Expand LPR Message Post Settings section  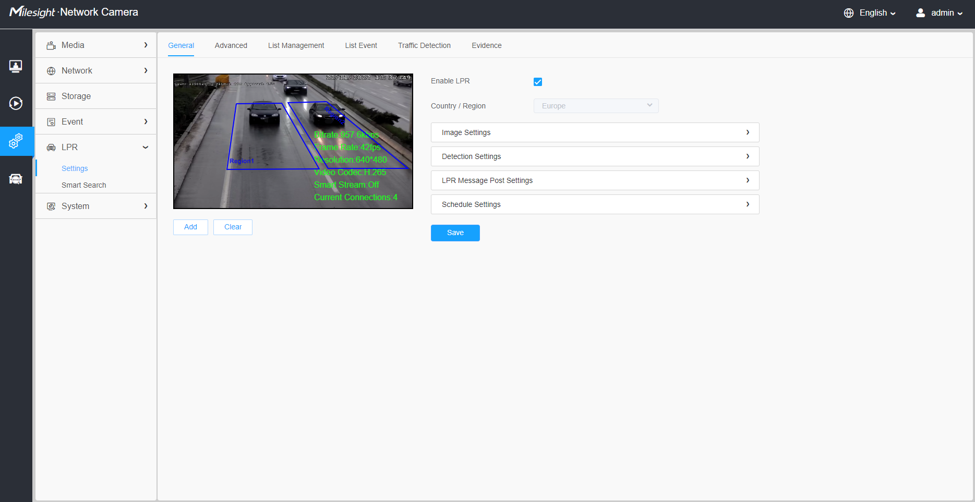(595, 180)
